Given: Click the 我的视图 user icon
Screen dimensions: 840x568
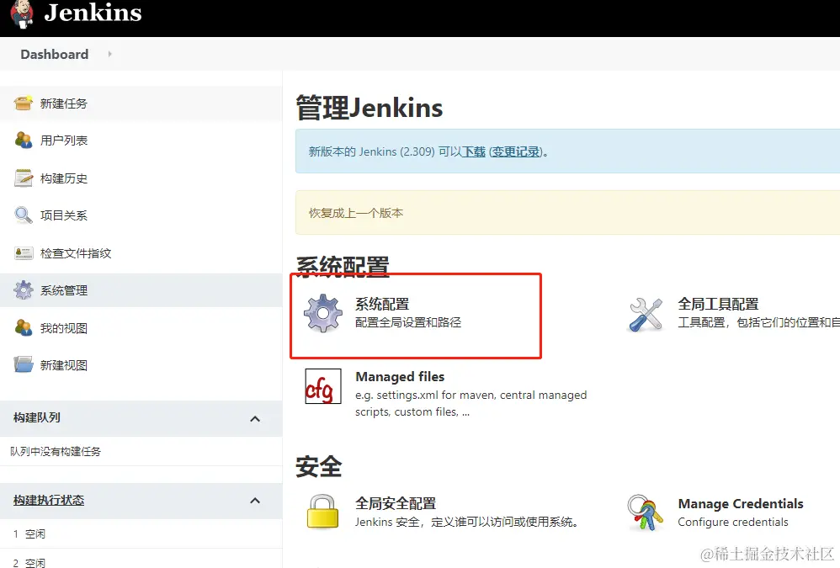Looking at the screenshot, I should tap(23, 327).
